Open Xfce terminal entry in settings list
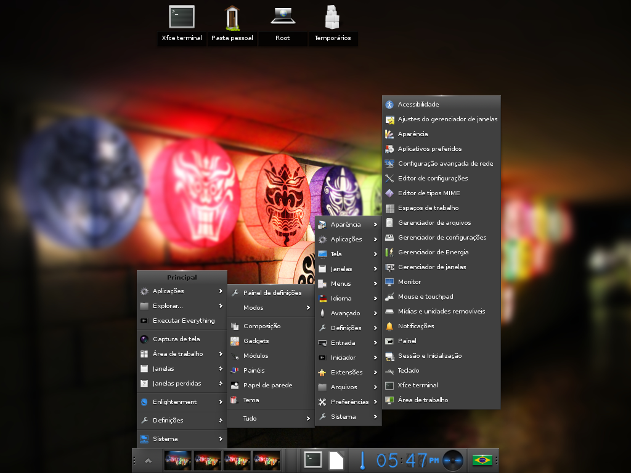631x473 pixels. point(441,386)
